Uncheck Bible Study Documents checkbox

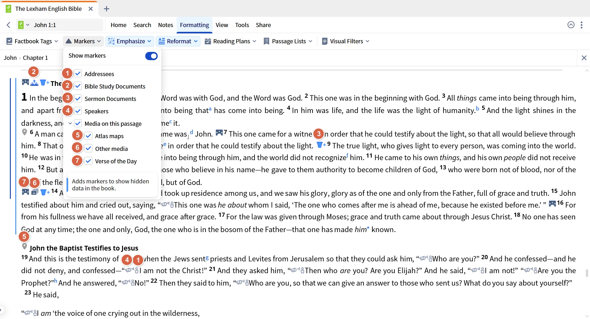78,86
